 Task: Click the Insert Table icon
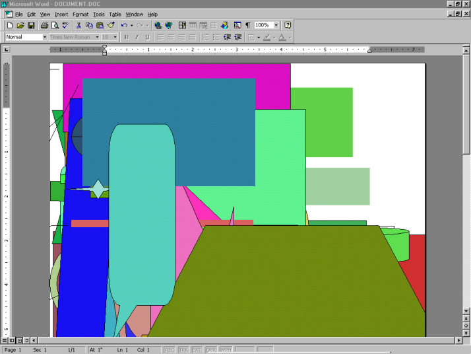[x=193, y=25]
